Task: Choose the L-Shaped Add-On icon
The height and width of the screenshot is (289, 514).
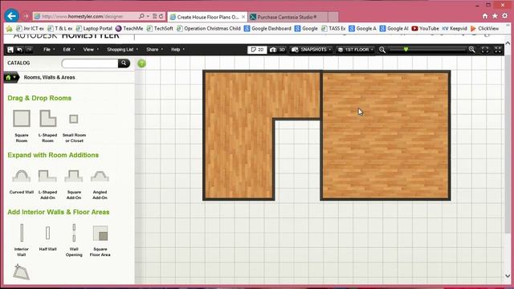Action: (47, 176)
